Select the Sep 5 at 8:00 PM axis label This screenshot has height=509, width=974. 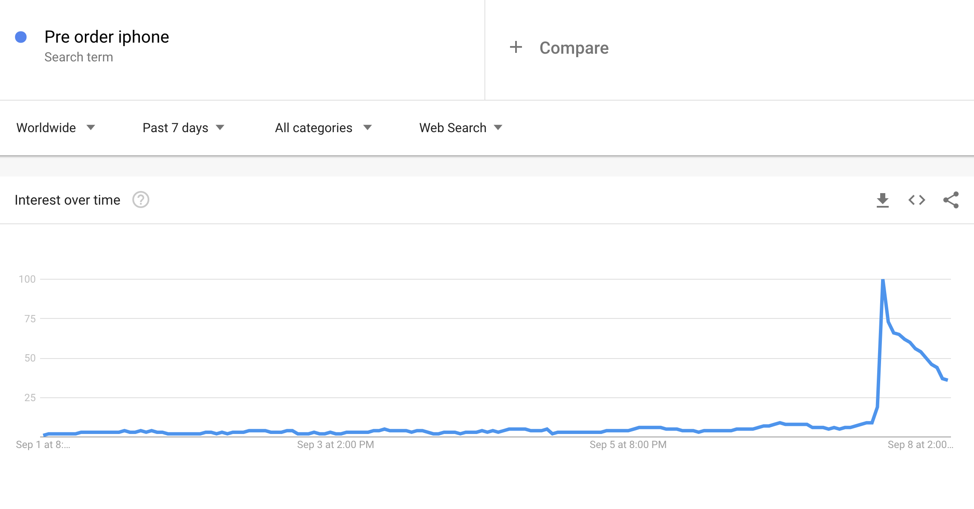tap(628, 445)
